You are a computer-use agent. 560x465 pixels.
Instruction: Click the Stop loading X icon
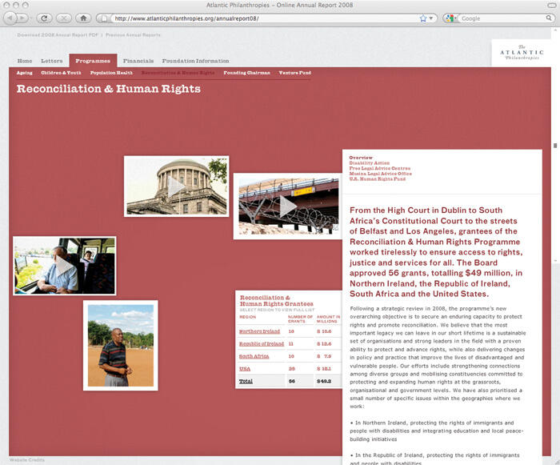click(63, 18)
